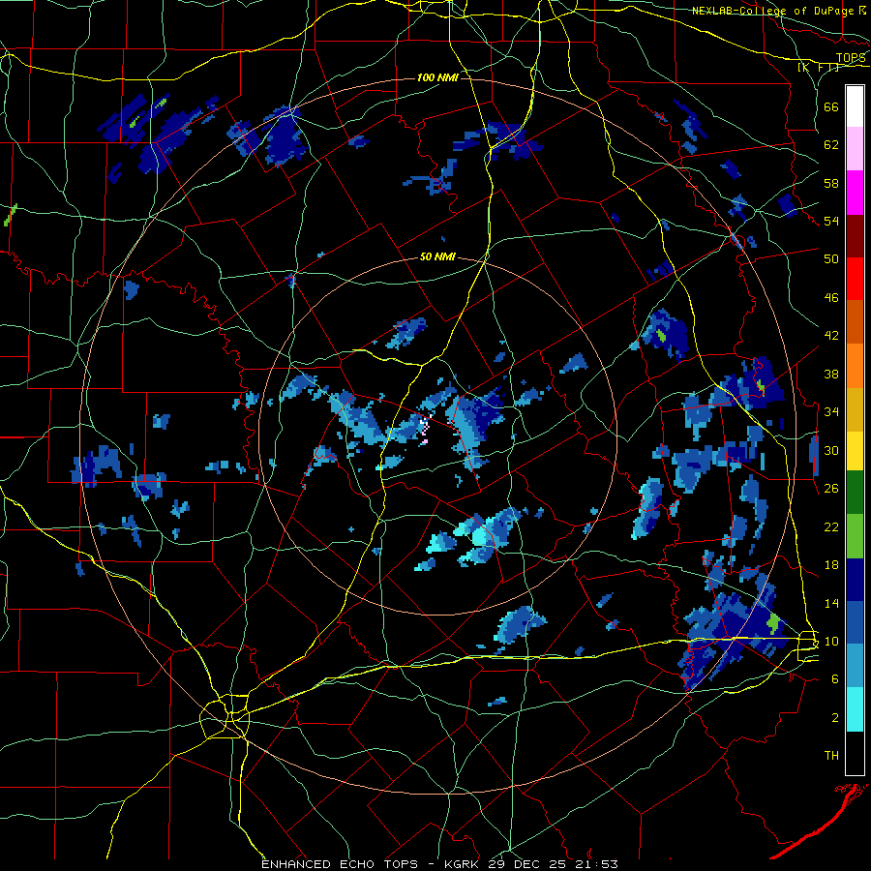Select the TOPS legend title
The height and width of the screenshot is (871, 871).
(x=851, y=57)
